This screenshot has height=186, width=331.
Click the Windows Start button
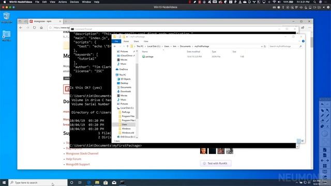pos(4,182)
